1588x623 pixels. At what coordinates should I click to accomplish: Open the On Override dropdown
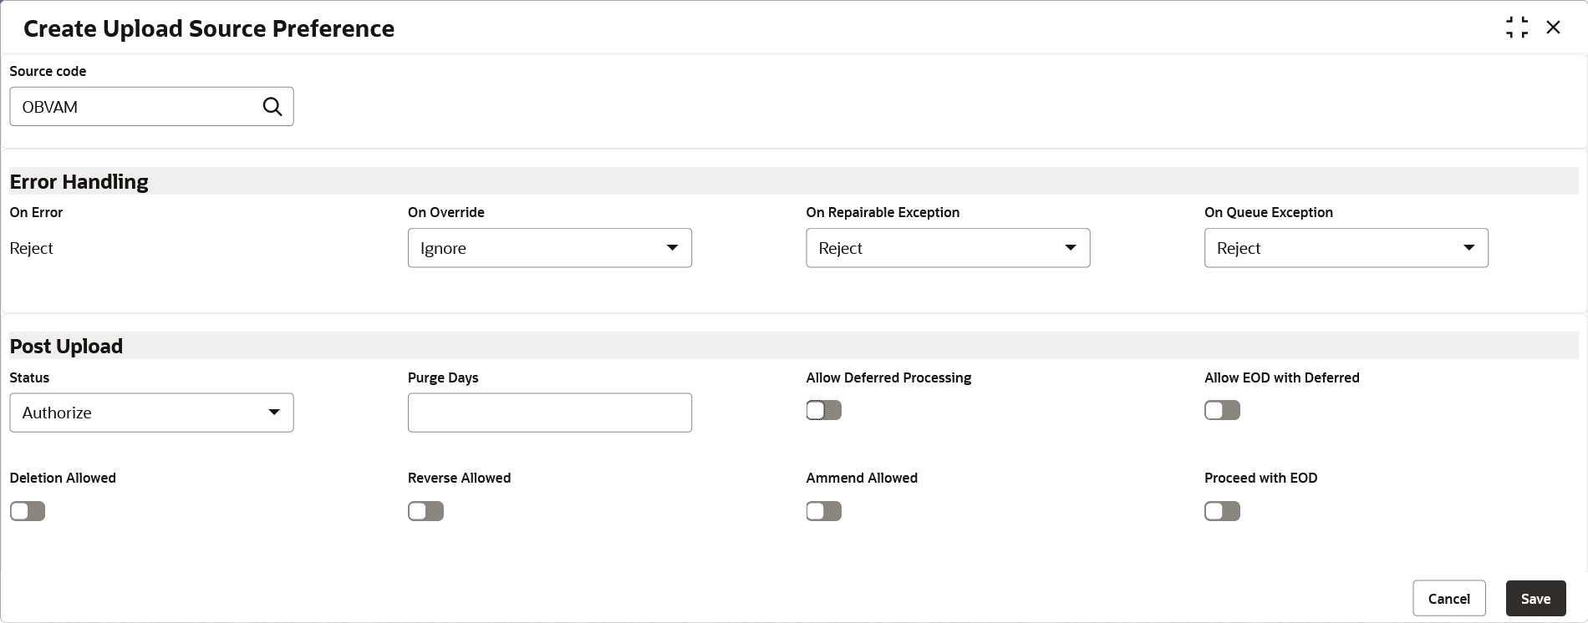[x=549, y=248]
